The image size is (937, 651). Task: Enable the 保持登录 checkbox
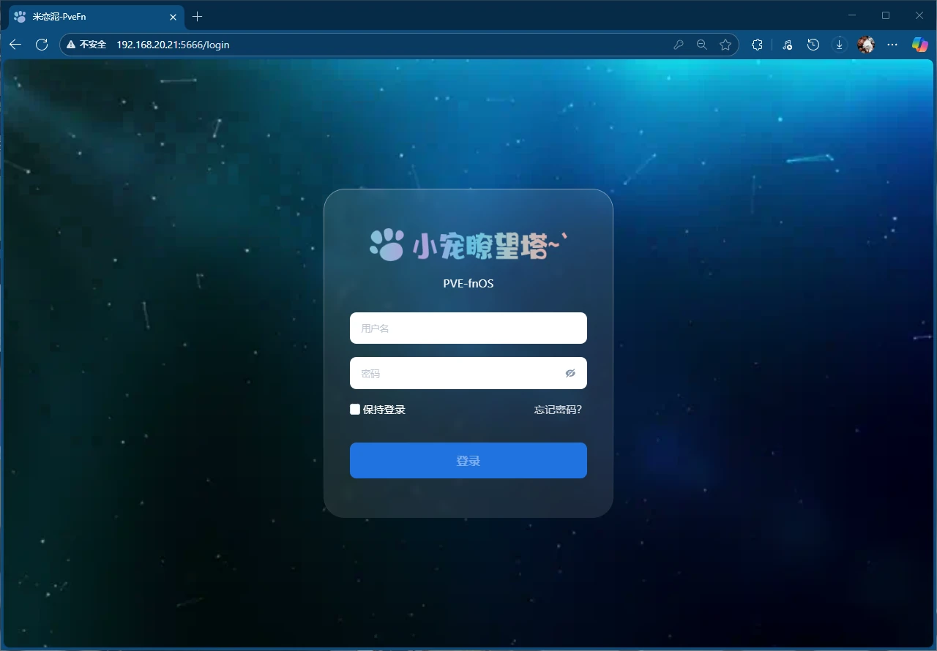click(x=355, y=410)
